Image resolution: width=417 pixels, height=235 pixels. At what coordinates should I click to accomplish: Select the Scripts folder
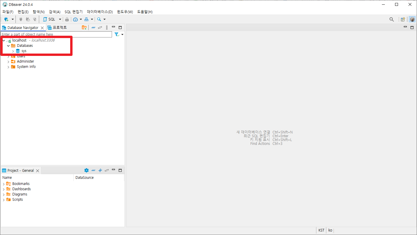(x=18, y=200)
